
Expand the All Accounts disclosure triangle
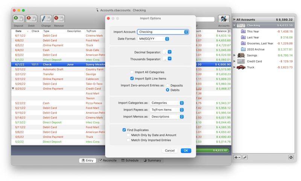(234, 20)
